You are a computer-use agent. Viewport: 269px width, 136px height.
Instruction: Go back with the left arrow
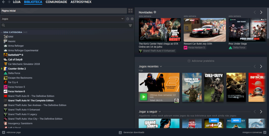point(3,2)
